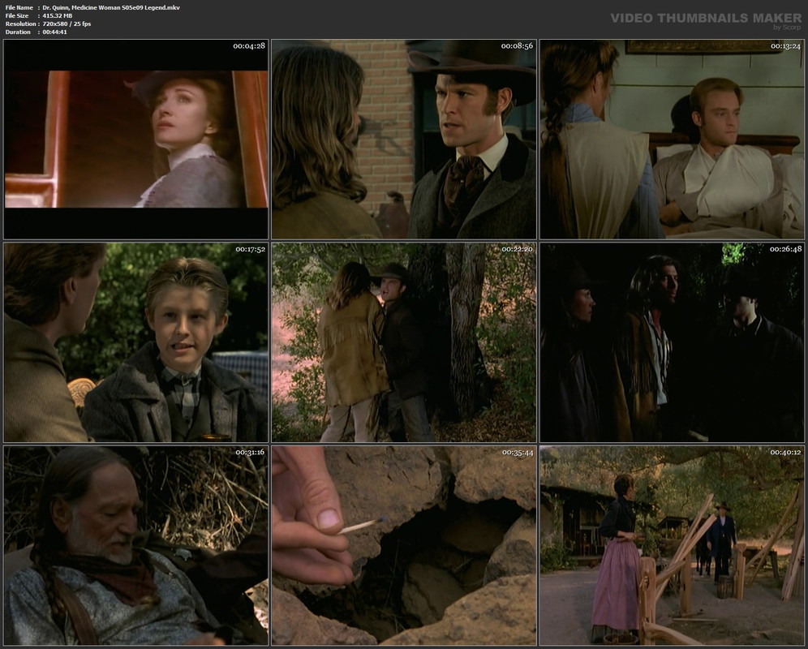
Task: Select the thumbnail stamped 00:40:12
Action: click(672, 546)
